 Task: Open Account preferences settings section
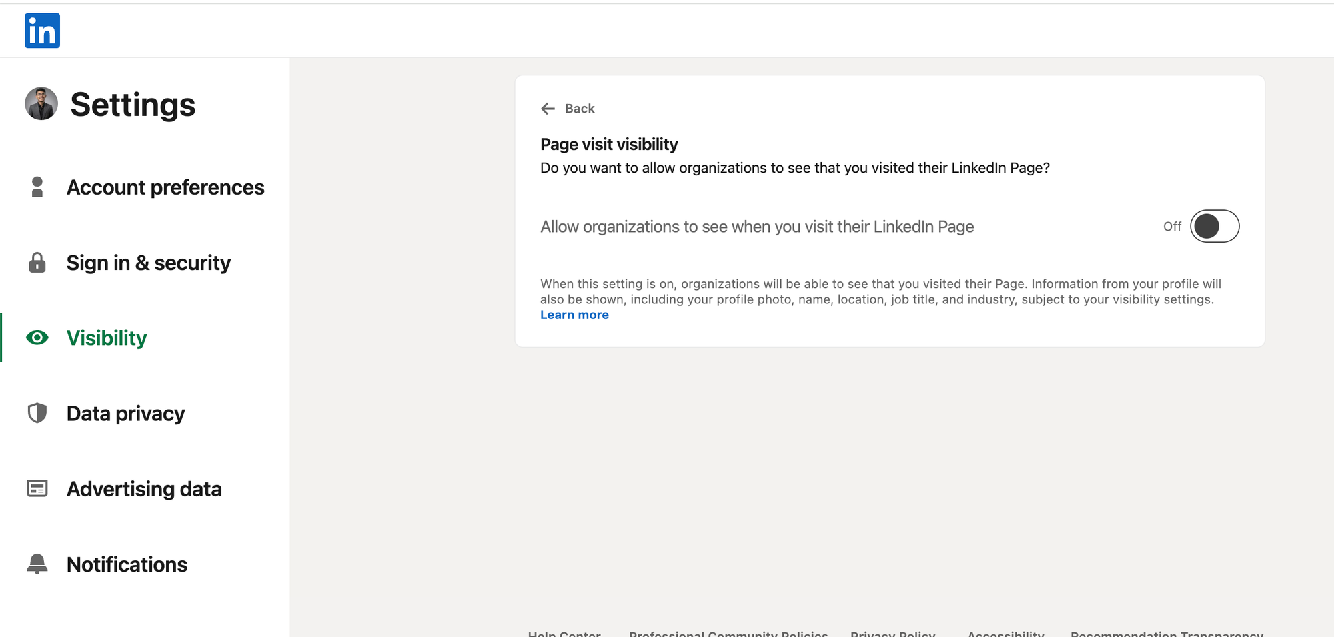tap(165, 187)
